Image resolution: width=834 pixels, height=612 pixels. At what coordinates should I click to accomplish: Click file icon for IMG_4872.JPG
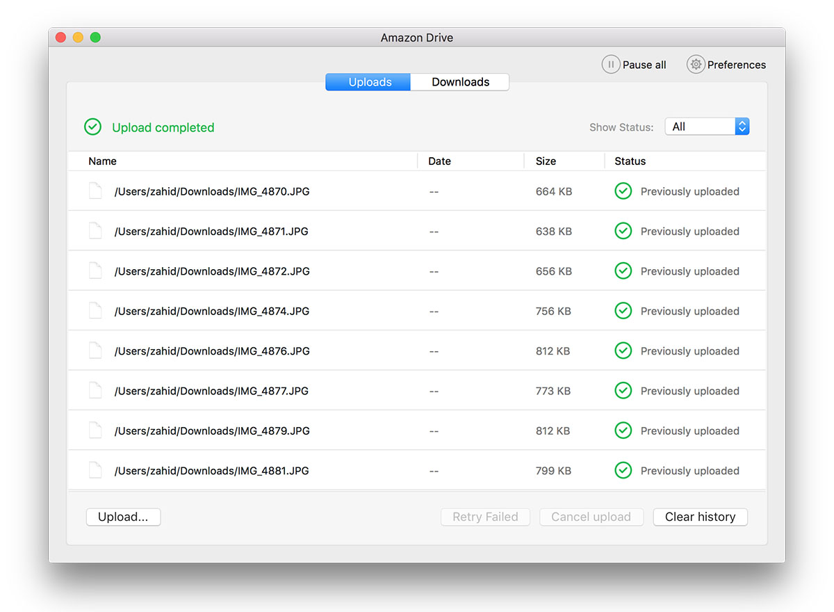(95, 271)
